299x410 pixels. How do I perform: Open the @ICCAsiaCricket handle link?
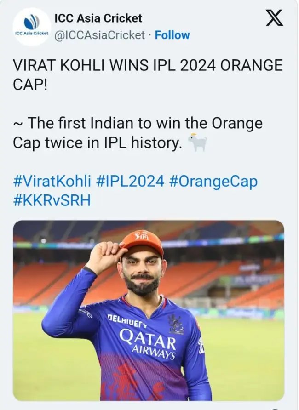[99, 35]
